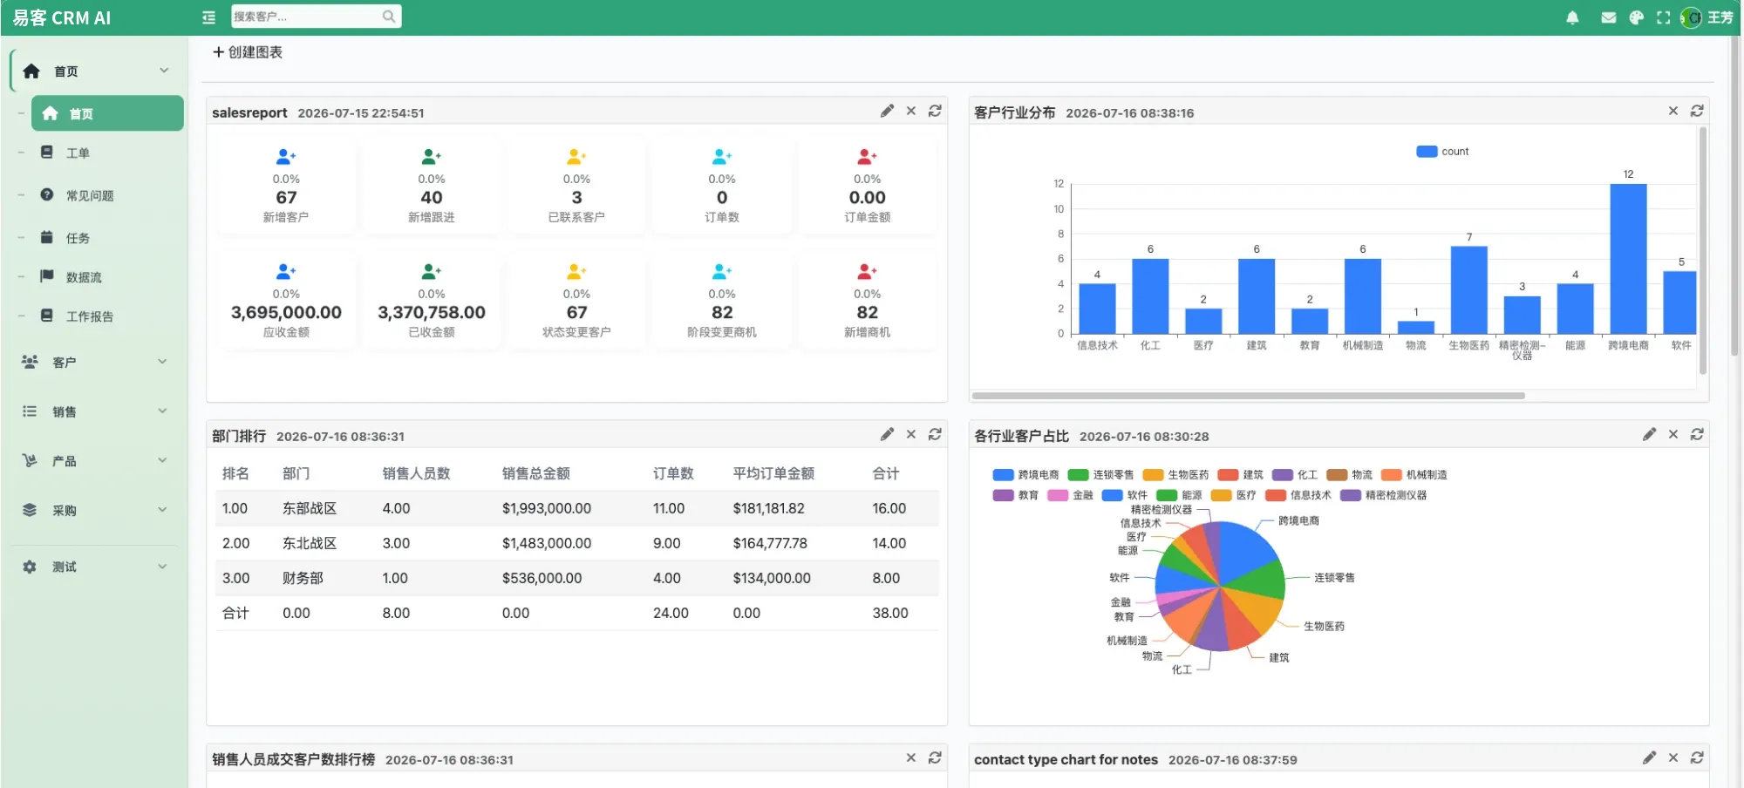Close the 客户行业分布 chart
This screenshot has width=1744, height=788.
click(1673, 111)
